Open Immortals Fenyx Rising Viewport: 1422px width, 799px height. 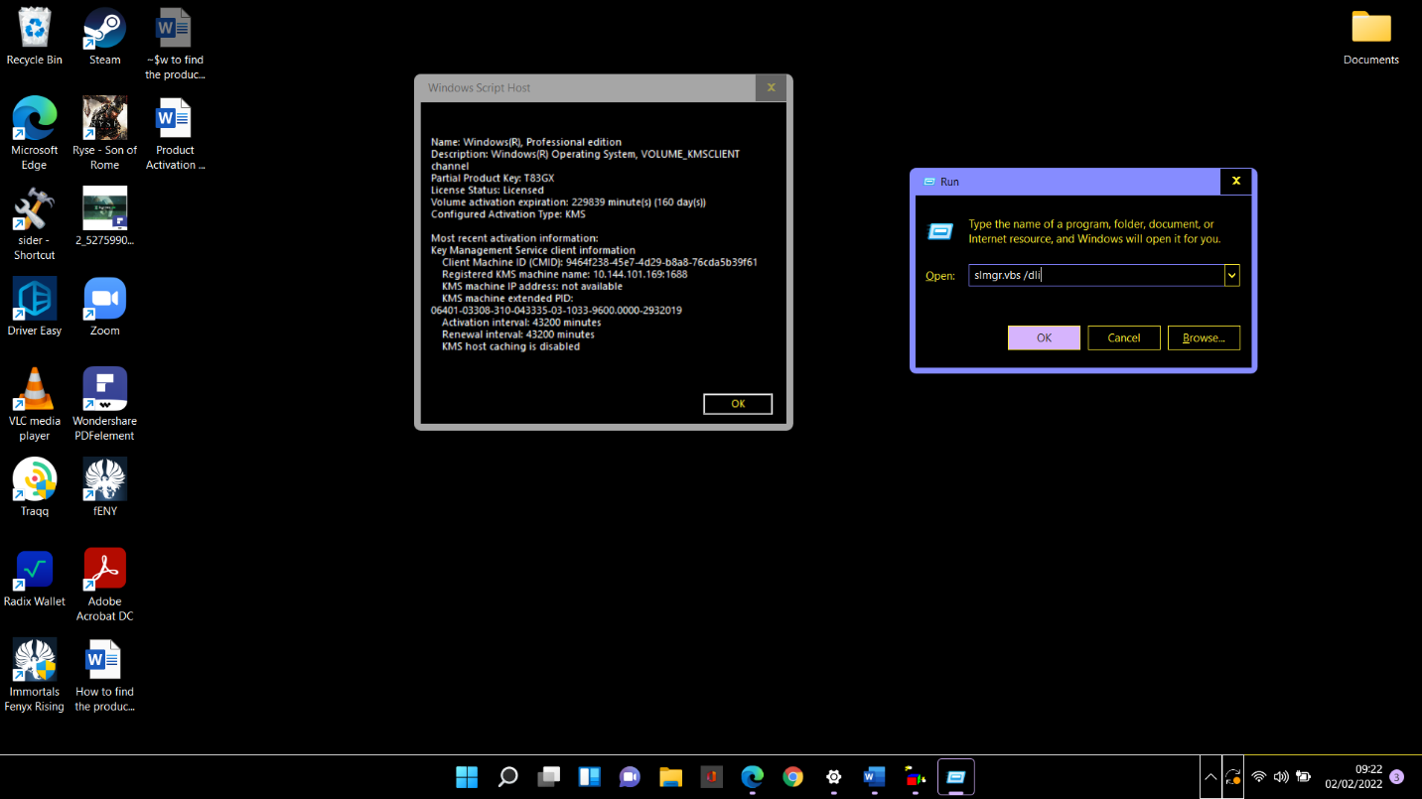click(x=35, y=660)
